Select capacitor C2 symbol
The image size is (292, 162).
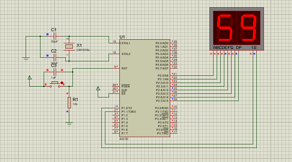(55, 57)
